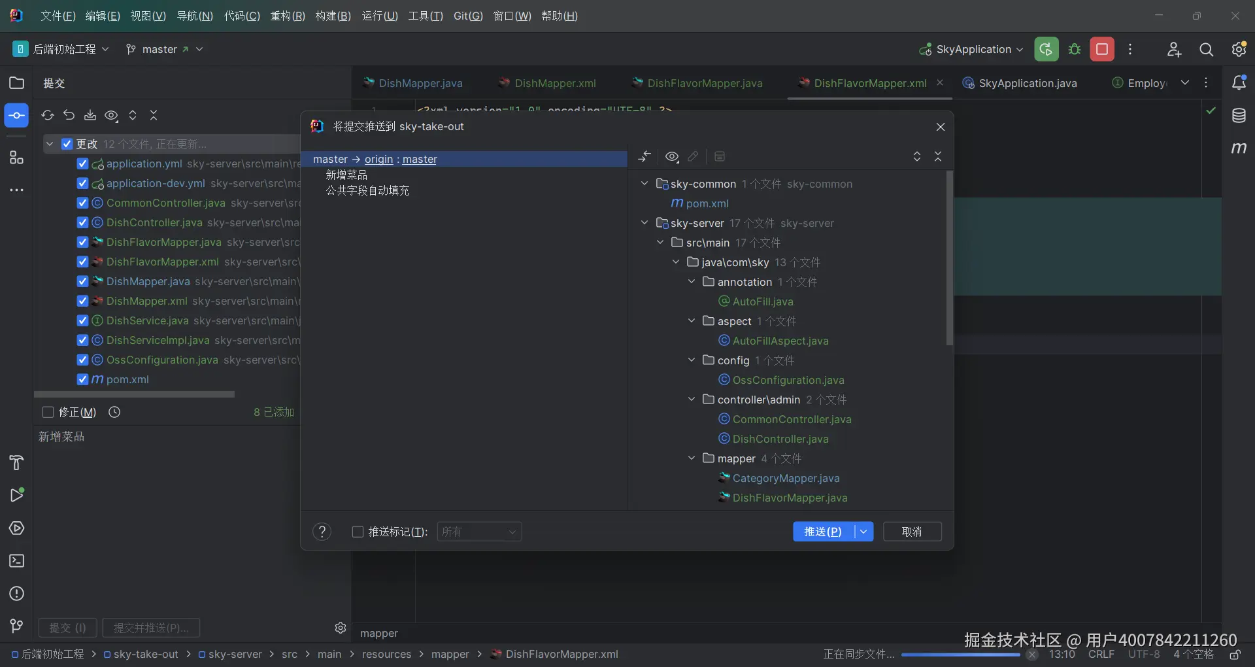Open the Notifications bell
Image resolution: width=1255 pixels, height=667 pixels.
[1239, 83]
